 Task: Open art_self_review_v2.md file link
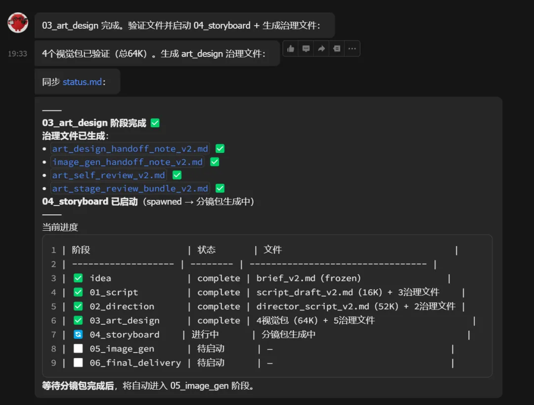pos(109,175)
